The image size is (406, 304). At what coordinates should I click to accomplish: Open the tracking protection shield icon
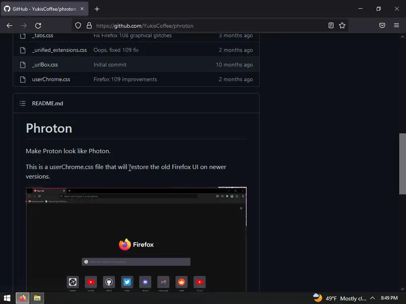tap(78, 26)
